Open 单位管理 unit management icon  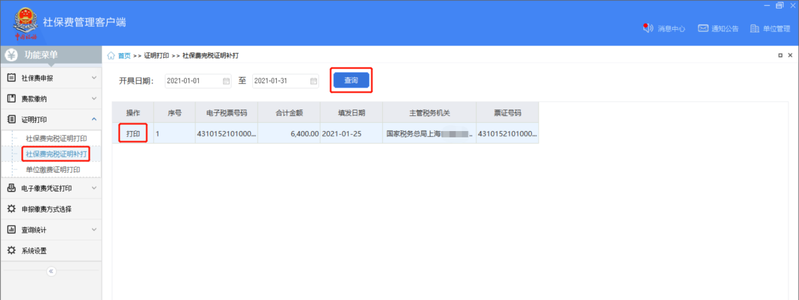pos(754,28)
